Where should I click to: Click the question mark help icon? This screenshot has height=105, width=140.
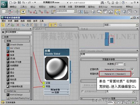(x=123, y=3)
